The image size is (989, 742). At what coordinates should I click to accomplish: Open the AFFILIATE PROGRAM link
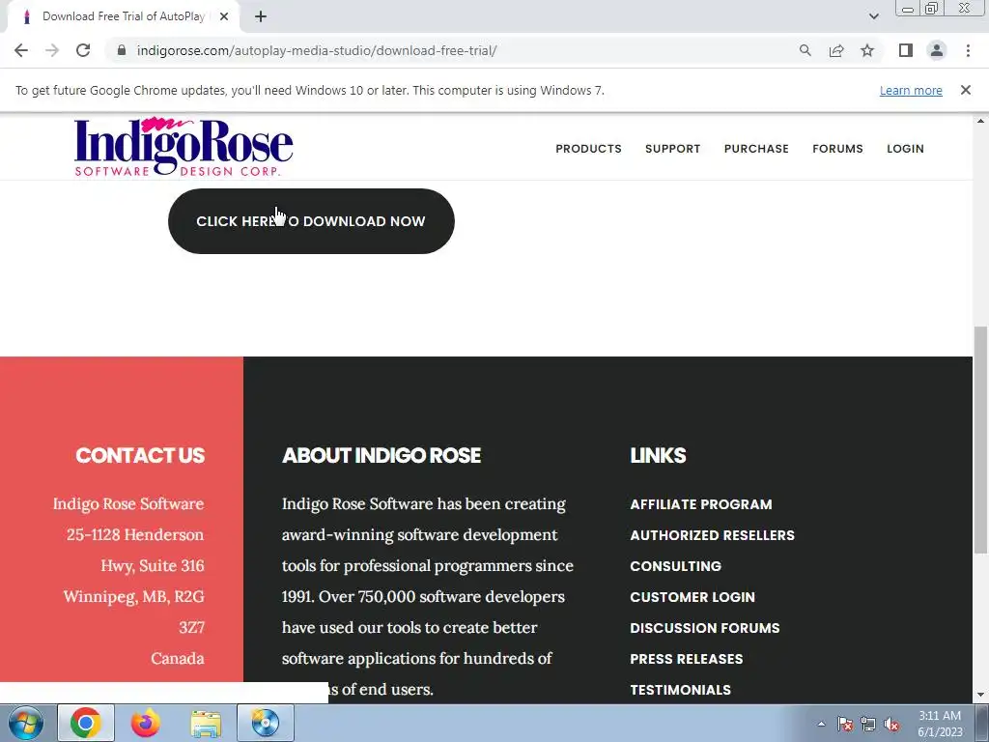[x=701, y=504]
